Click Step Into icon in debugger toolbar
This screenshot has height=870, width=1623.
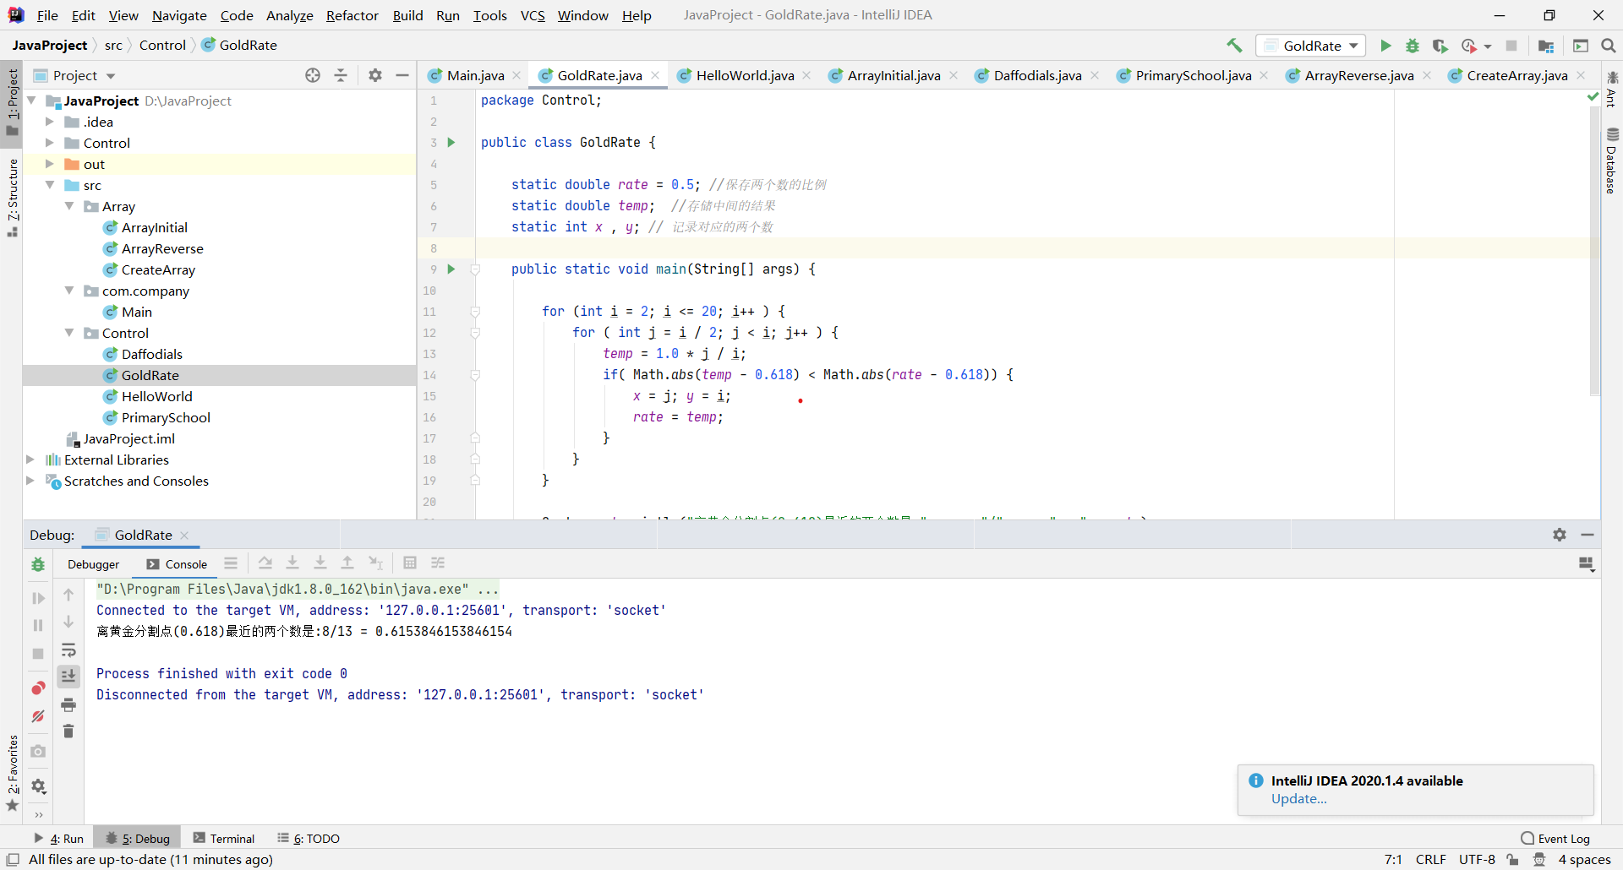coord(292,563)
